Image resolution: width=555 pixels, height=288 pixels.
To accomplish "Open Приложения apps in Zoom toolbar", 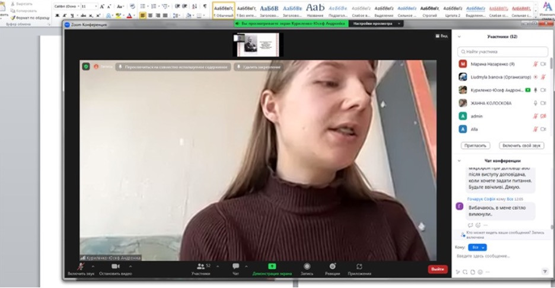I will tap(359, 269).
